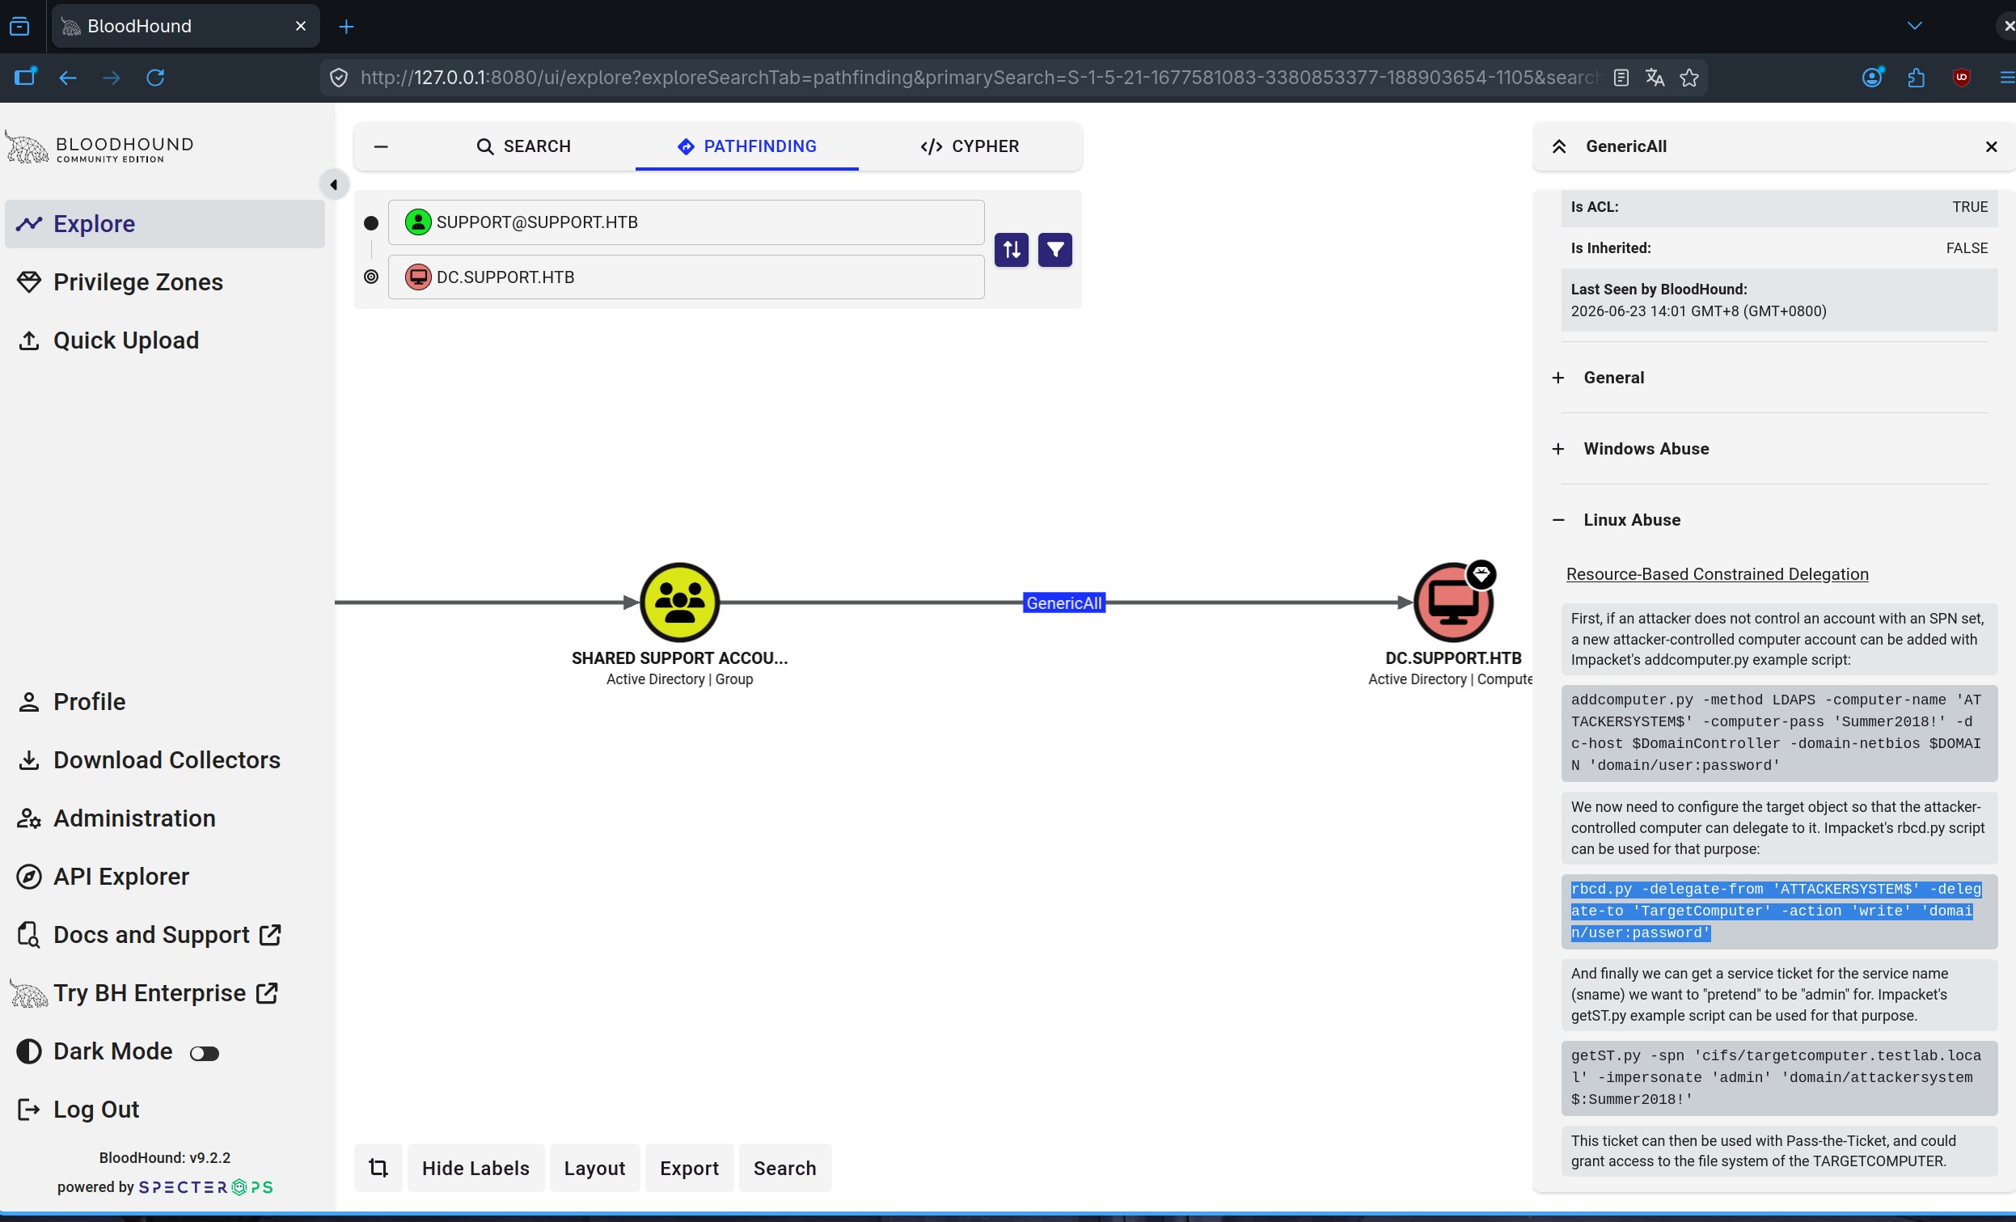Image resolution: width=2016 pixels, height=1222 pixels.
Task: Open the API Explorer page
Action: [164, 876]
